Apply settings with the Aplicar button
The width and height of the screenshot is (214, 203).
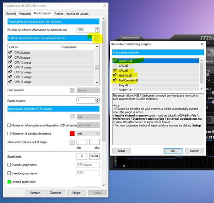point(76,193)
